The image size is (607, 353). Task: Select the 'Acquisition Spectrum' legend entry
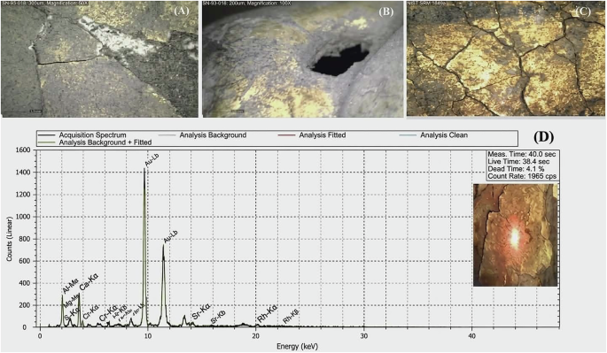[x=92, y=135]
